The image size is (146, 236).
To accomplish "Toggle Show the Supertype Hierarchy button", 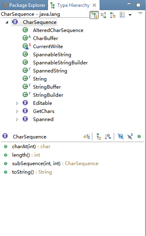I will click(104, 15).
